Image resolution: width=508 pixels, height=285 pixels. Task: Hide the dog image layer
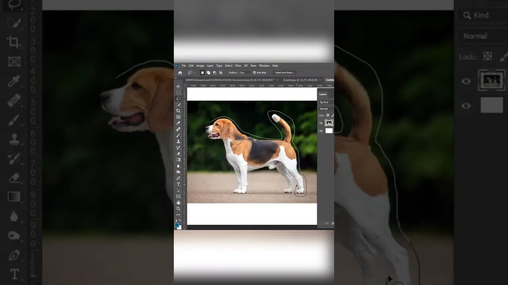click(x=321, y=123)
